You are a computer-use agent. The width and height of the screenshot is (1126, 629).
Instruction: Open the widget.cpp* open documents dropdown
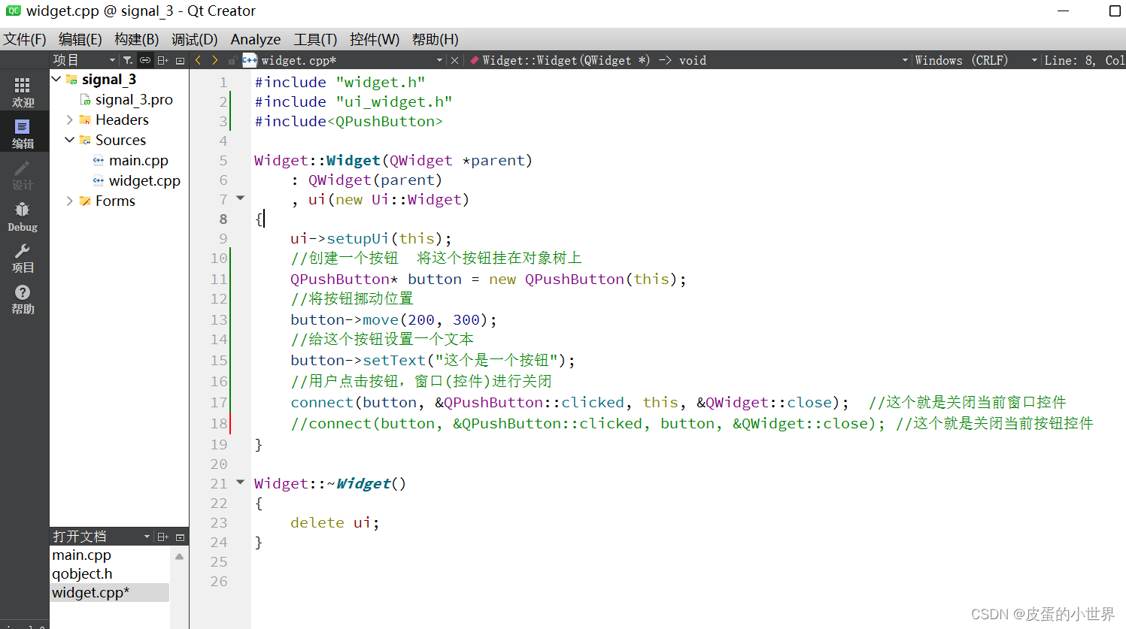click(440, 60)
